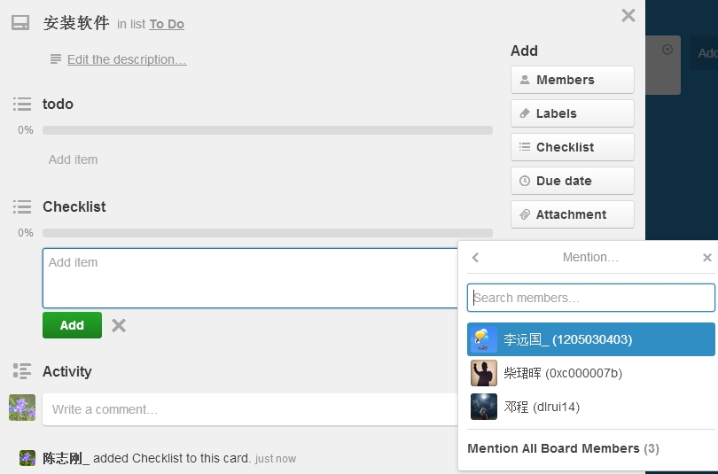Screen dimensions: 718x474
Task: Go back in Mention popup
Action: (476, 258)
